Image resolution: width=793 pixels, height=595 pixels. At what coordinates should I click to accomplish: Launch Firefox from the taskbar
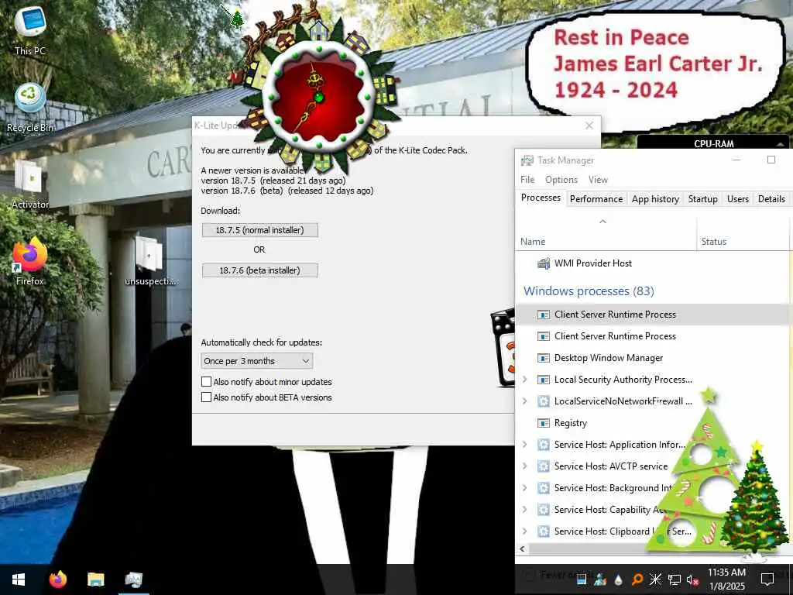coord(57,580)
